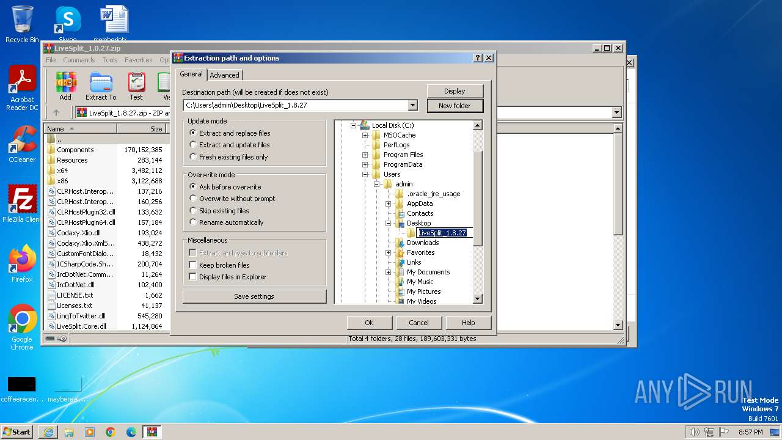Open the destination path dropdown
The height and width of the screenshot is (440, 782).
click(413, 105)
